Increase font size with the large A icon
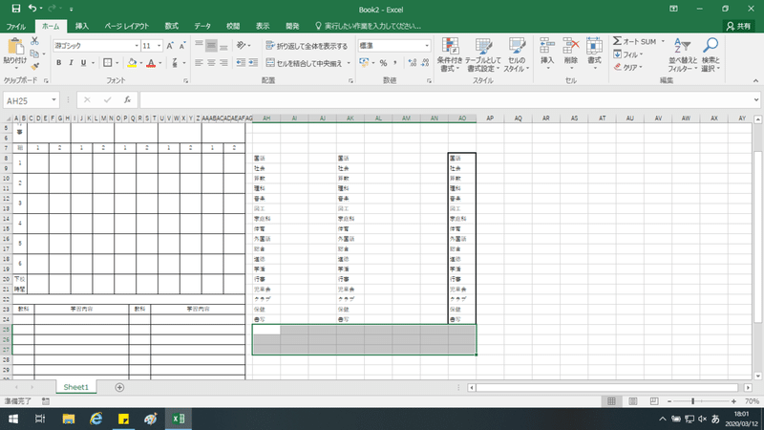Screen dimensions: 764x430 pyautogui.click(x=170, y=46)
